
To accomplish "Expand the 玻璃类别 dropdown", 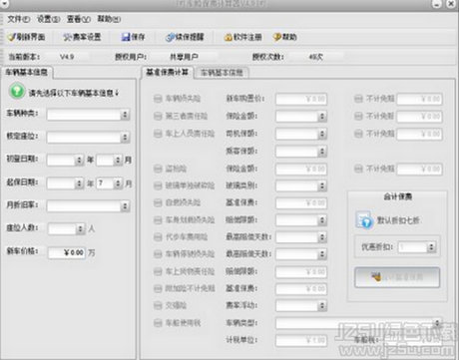I will [x=301, y=185].
